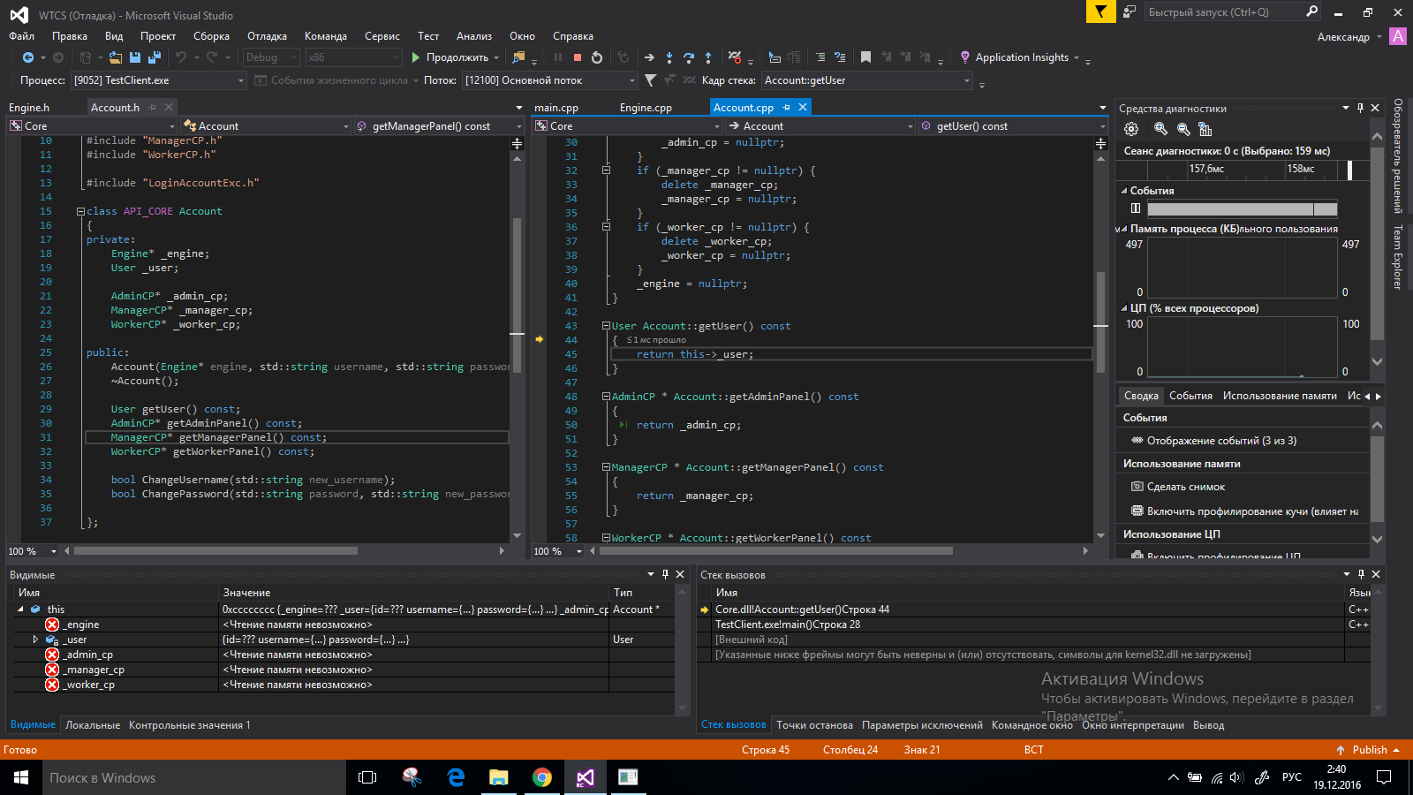Open the Team Explorer side tab

[1398, 257]
